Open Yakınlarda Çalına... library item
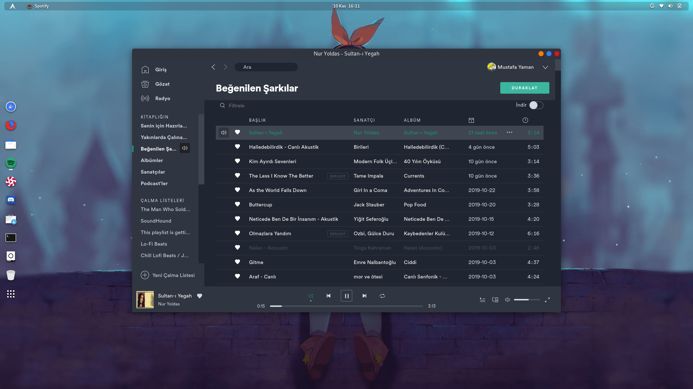Viewport: 693px width, 389px height. click(164, 137)
